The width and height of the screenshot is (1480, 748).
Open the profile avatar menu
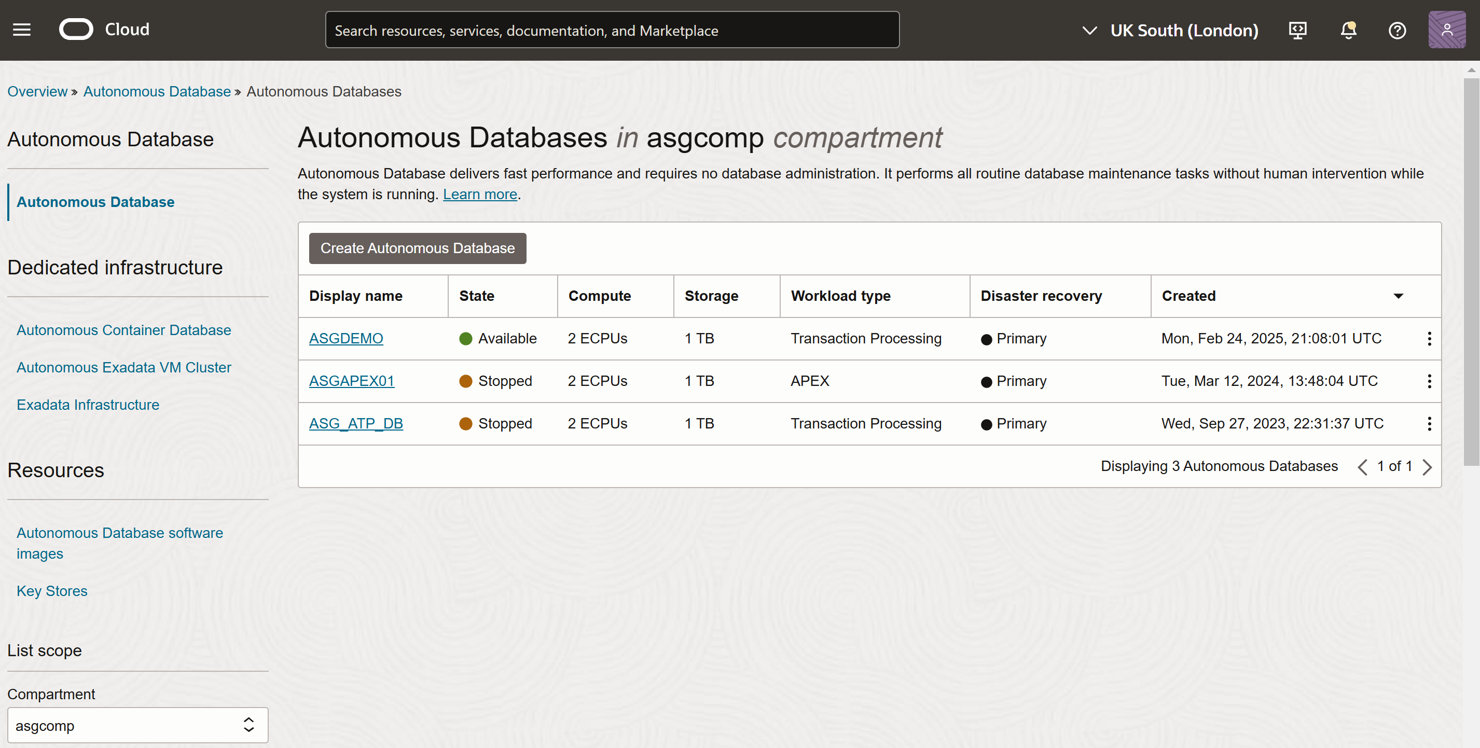[x=1447, y=29]
